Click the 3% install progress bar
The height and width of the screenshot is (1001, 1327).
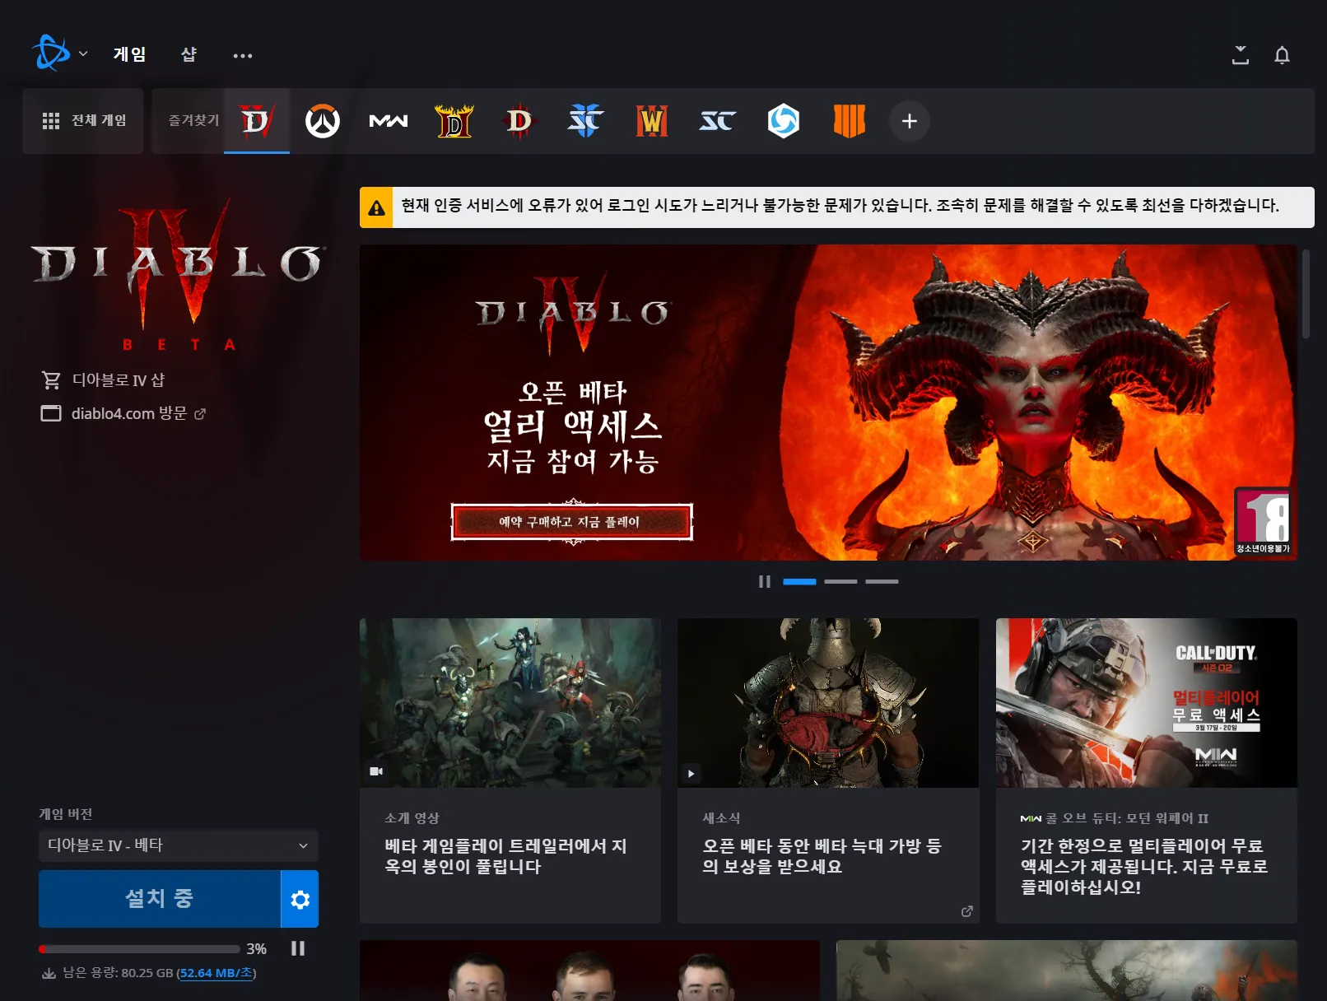pos(140,949)
